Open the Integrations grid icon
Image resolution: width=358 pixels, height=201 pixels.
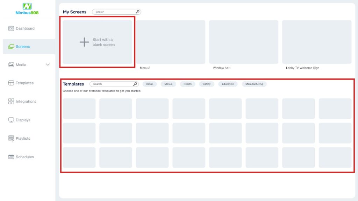(11, 102)
